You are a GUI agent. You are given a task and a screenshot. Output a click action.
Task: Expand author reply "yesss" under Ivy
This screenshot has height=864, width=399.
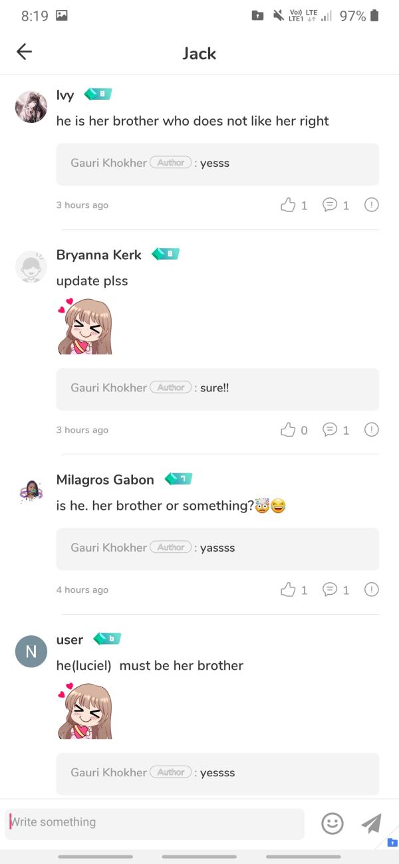pos(217,163)
